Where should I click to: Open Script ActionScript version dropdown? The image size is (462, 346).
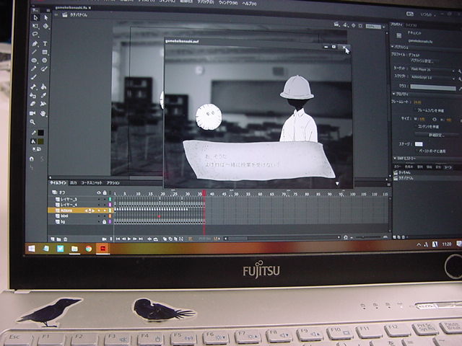tap(432, 78)
